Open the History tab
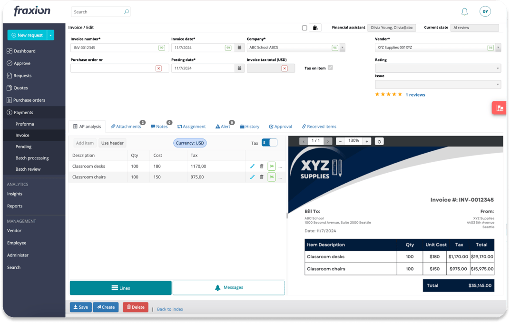 pyautogui.click(x=249, y=126)
